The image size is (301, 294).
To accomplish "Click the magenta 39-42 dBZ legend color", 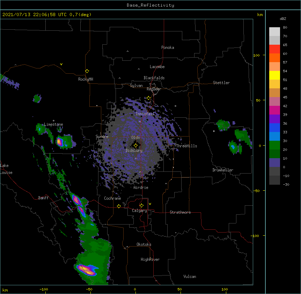I will (x=274, y=110).
